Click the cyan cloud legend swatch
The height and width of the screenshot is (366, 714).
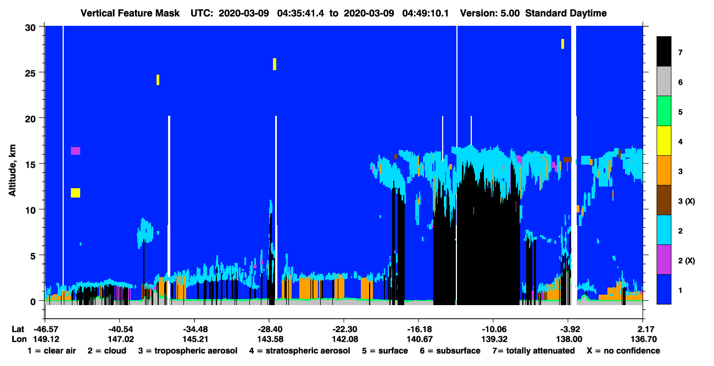click(664, 229)
